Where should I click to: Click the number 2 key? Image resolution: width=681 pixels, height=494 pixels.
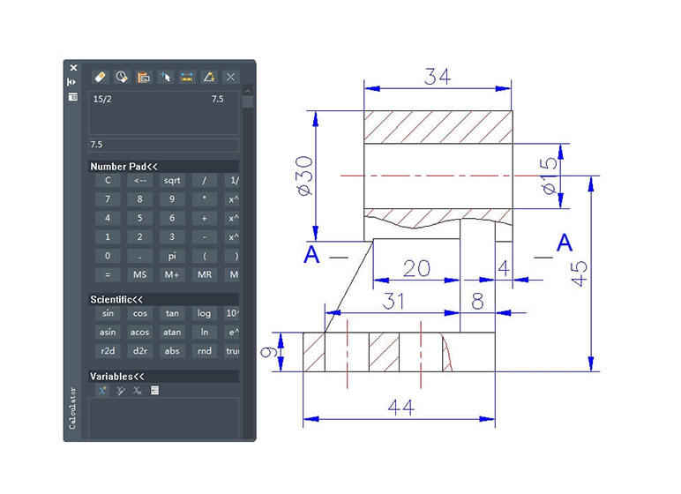(x=140, y=236)
